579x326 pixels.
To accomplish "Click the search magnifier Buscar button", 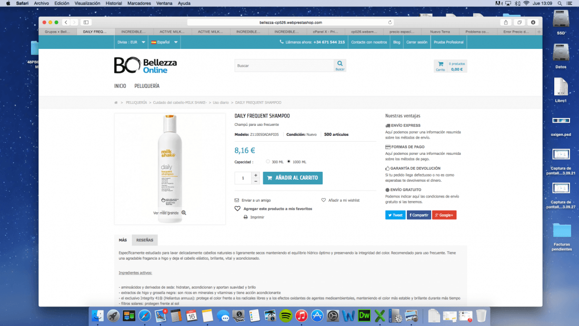I will pyautogui.click(x=340, y=65).
